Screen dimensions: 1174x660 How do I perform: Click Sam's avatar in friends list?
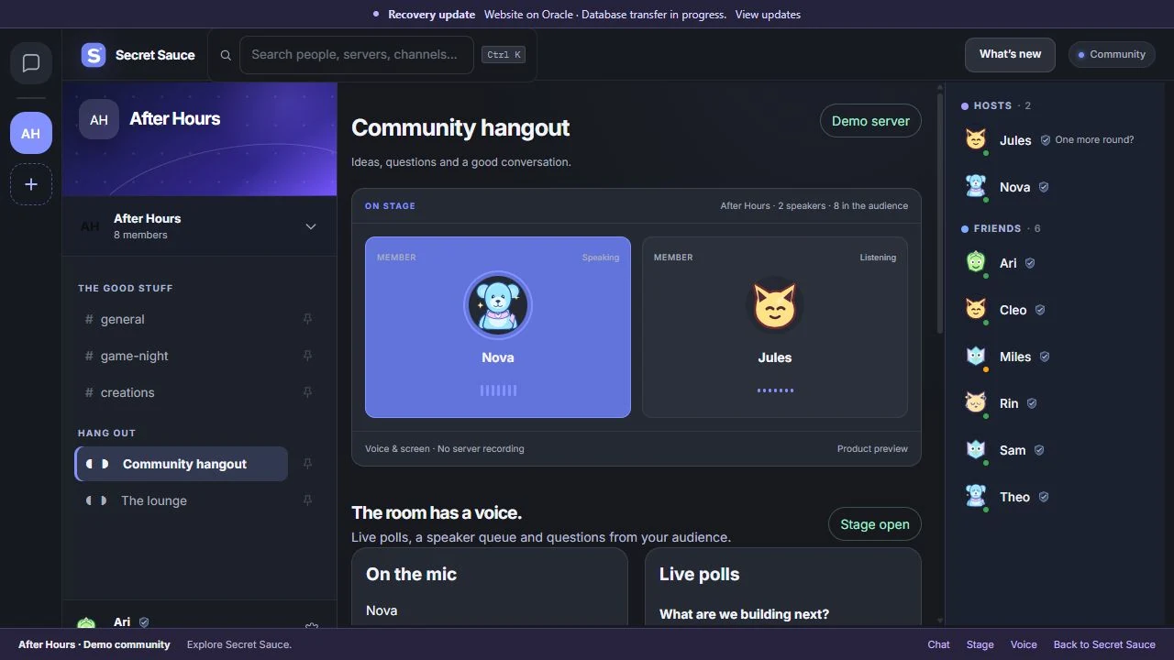coord(976,450)
